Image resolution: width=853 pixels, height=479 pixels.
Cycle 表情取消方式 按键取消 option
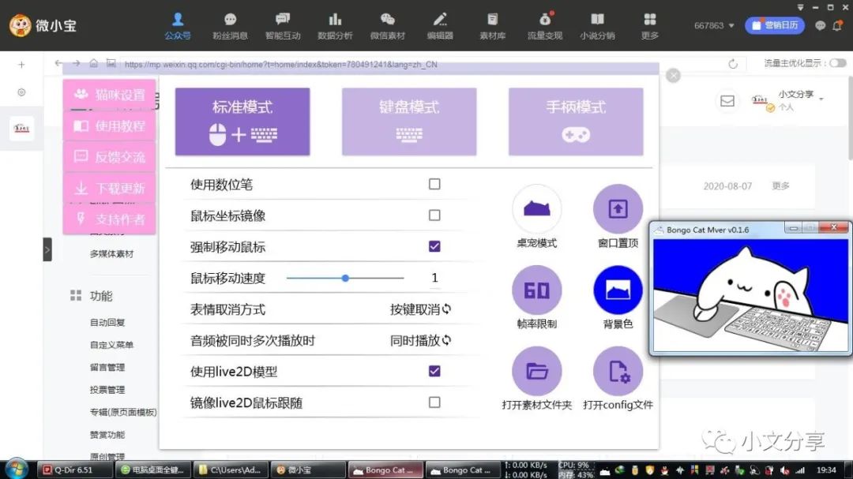(x=420, y=309)
